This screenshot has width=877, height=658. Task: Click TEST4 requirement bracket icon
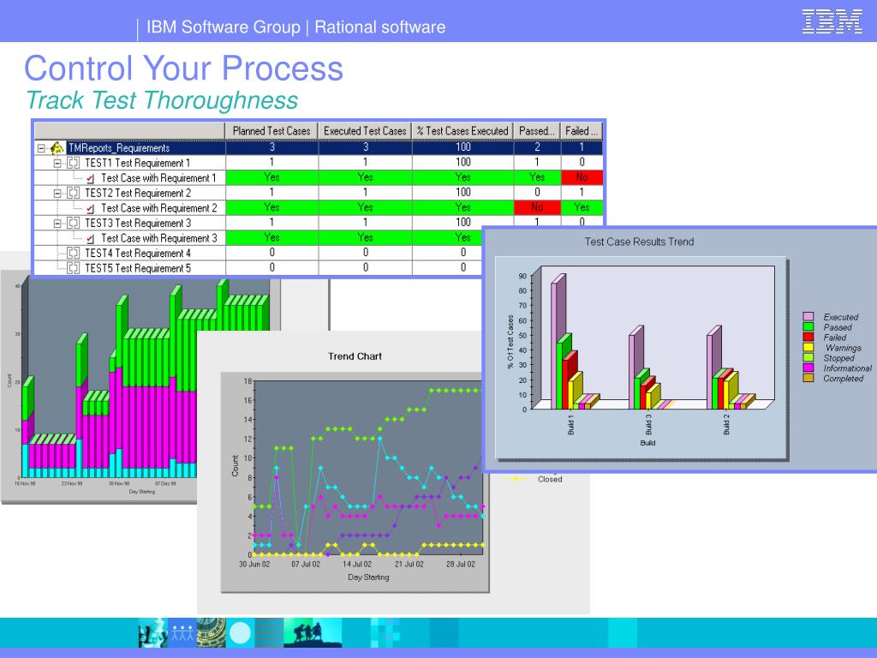(74, 254)
